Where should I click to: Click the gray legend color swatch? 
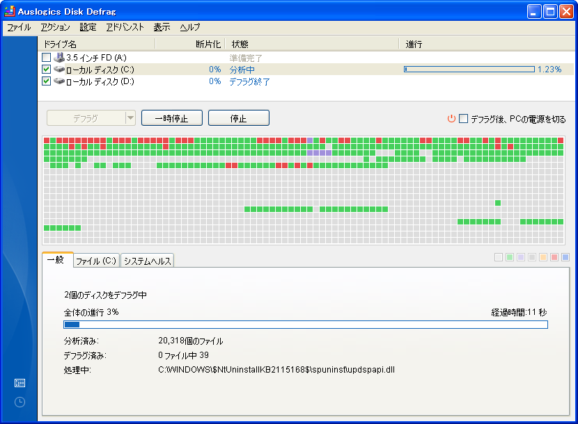point(532,257)
